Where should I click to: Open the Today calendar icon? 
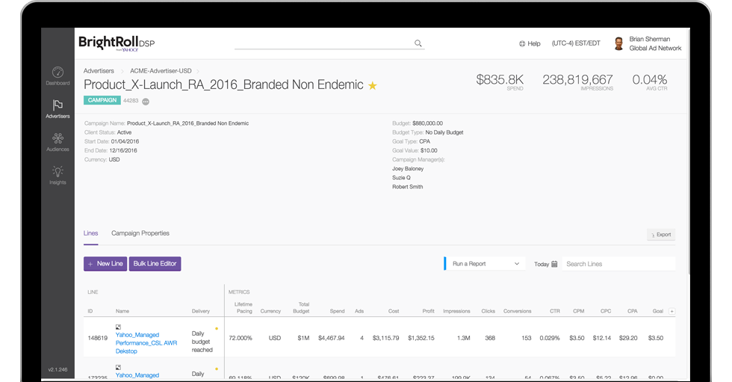pyautogui.click(x=554, y=264)
